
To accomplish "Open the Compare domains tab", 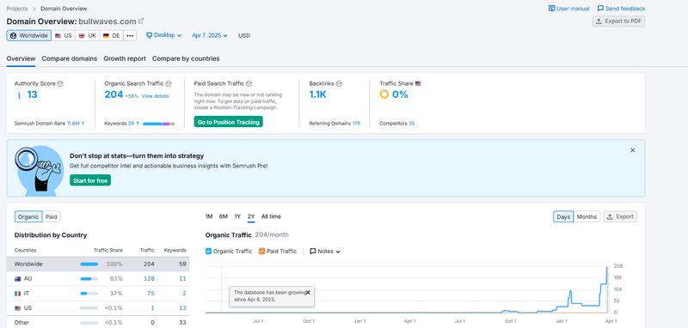I will pos(70,58).
